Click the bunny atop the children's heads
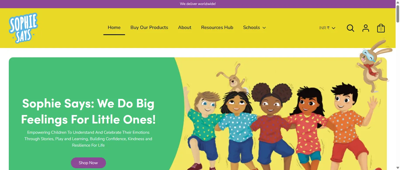The height and width of the screenshot is (170, 400). pyautogui.click(x=233, y=78)
